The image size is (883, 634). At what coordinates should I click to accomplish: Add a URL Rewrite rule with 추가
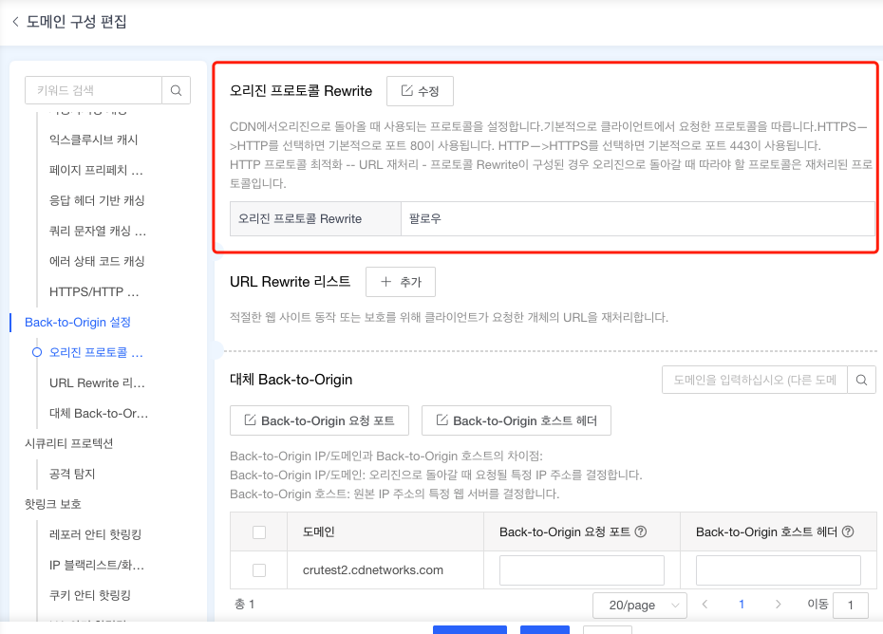pyautogui.click(x=400, y=282)
